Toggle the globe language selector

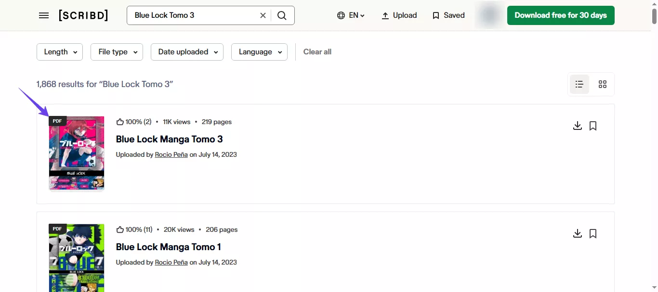coord(351,15)
